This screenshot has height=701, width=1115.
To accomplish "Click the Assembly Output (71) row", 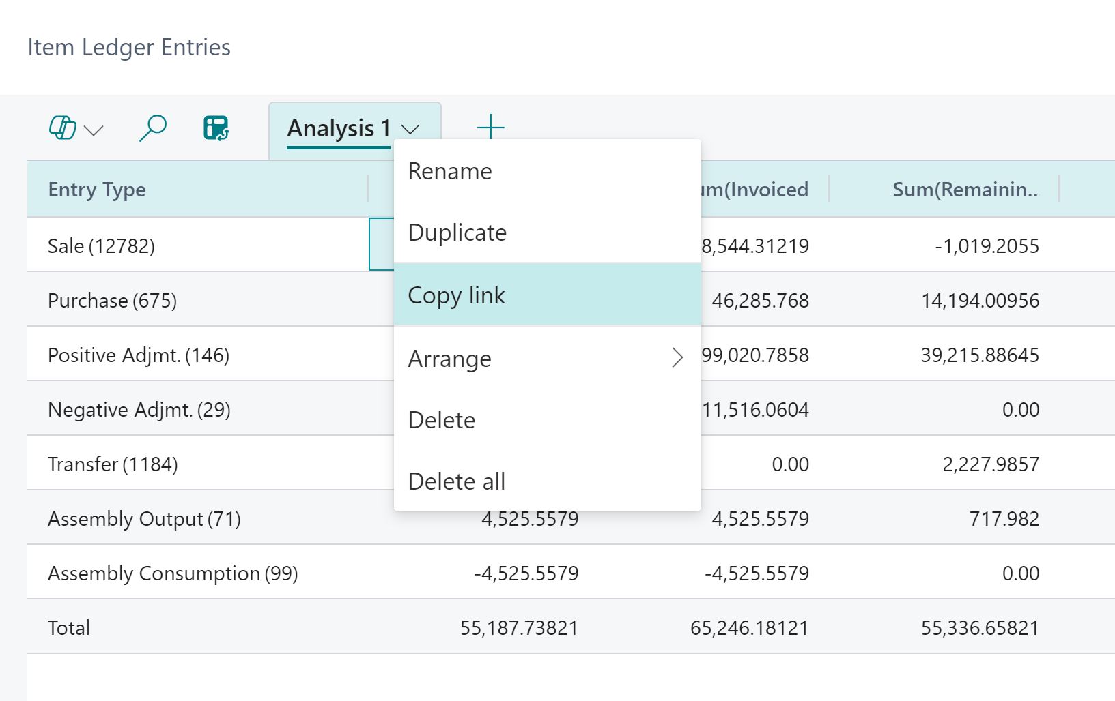I will pyautogui.click(x=143, y=518).
